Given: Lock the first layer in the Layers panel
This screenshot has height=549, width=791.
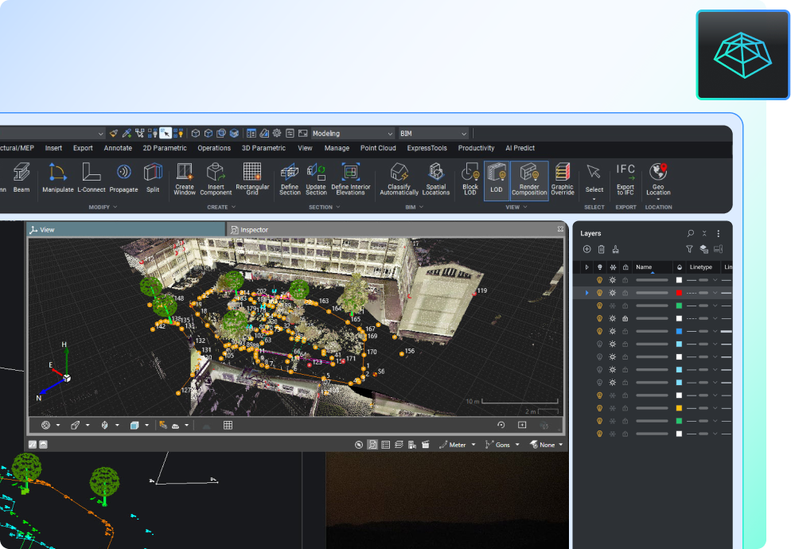Looking at the screenshot, I should pyautogui.click(x=624, y=280).
